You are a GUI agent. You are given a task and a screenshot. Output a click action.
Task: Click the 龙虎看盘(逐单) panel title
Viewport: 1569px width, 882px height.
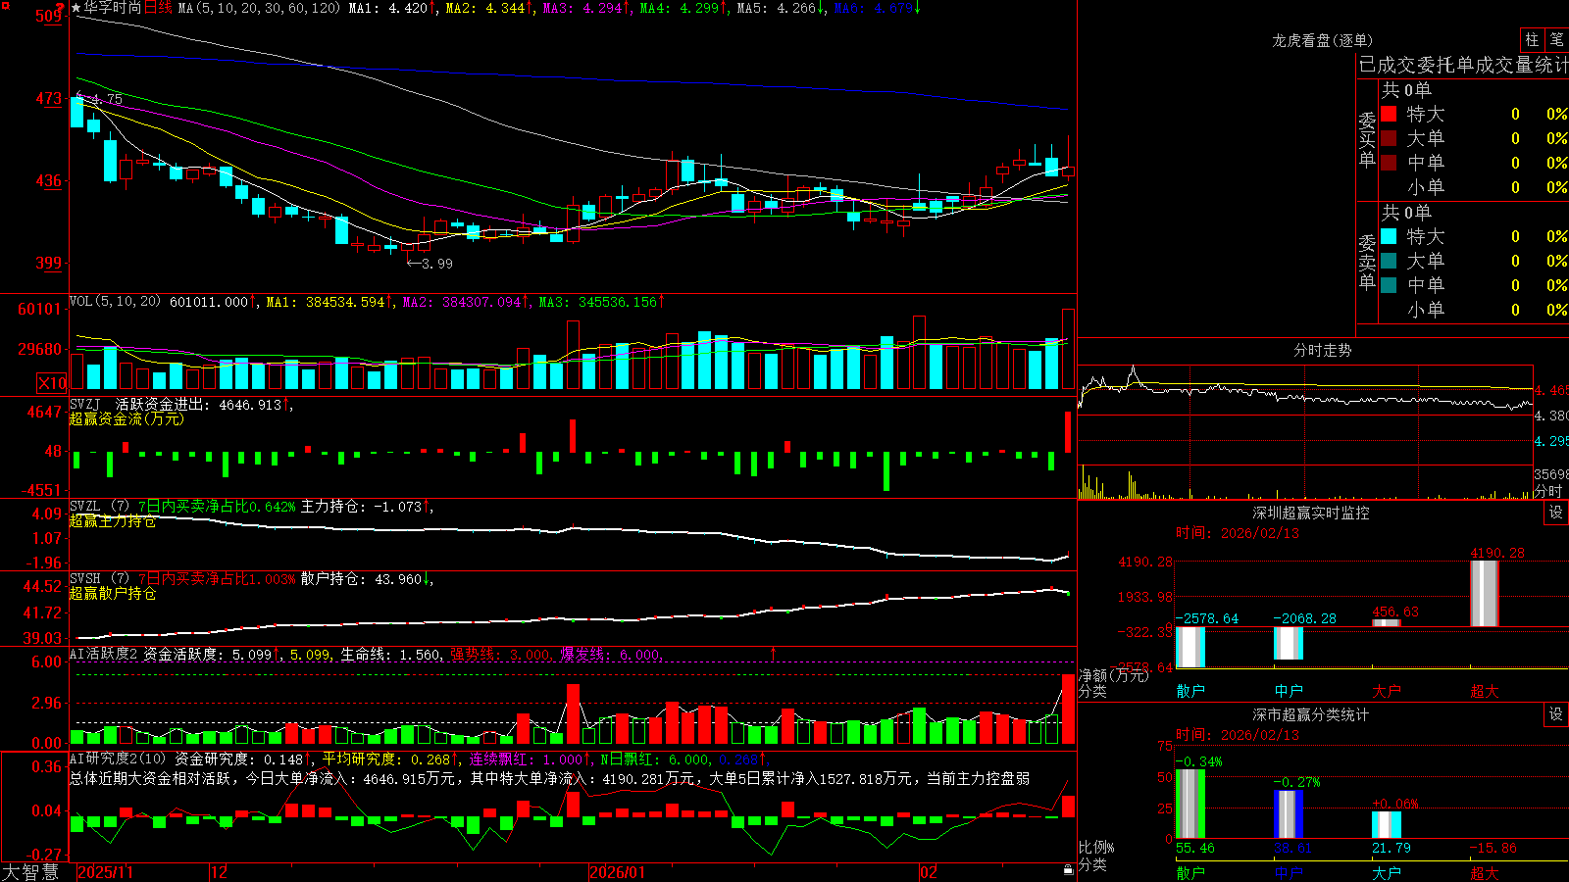[1322, 40]
